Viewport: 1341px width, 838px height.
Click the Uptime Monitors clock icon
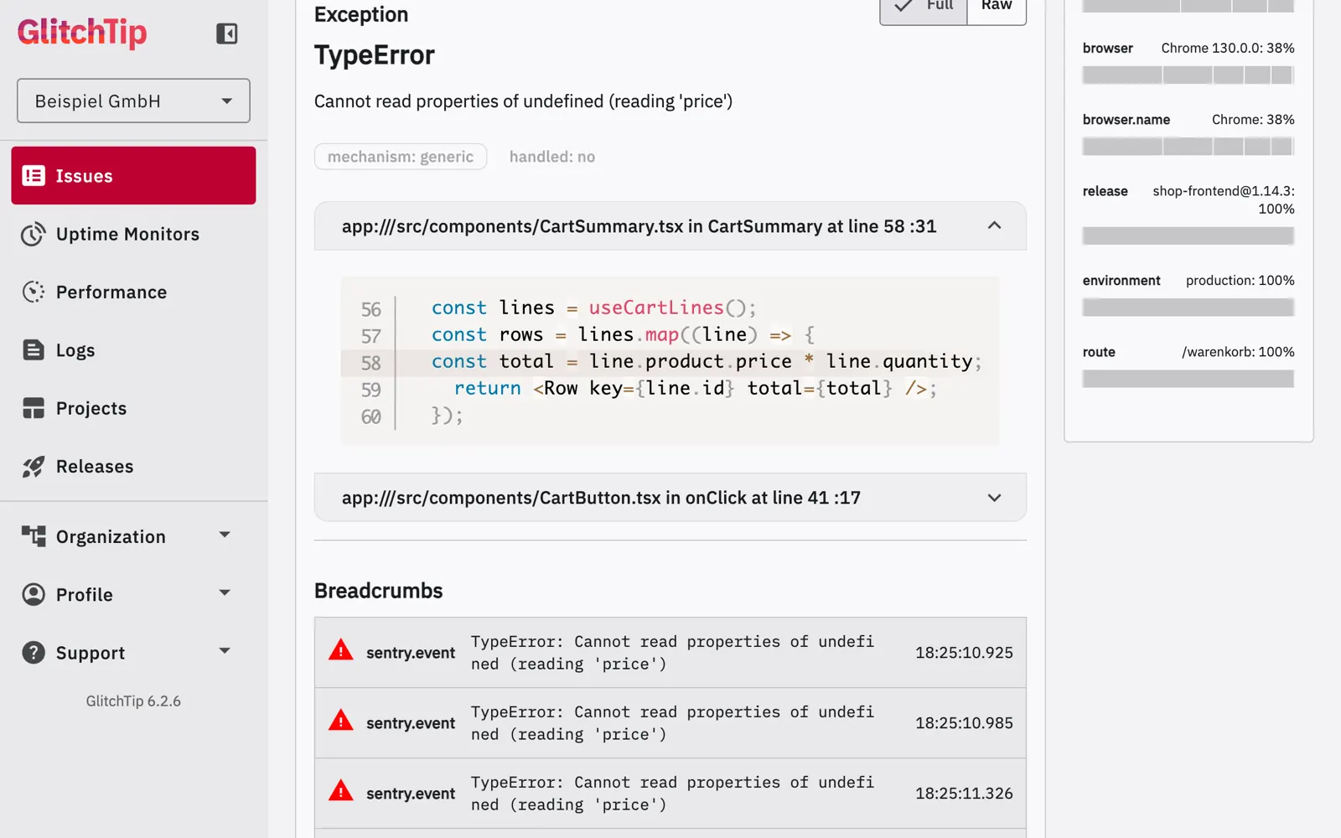coord(34,234)
